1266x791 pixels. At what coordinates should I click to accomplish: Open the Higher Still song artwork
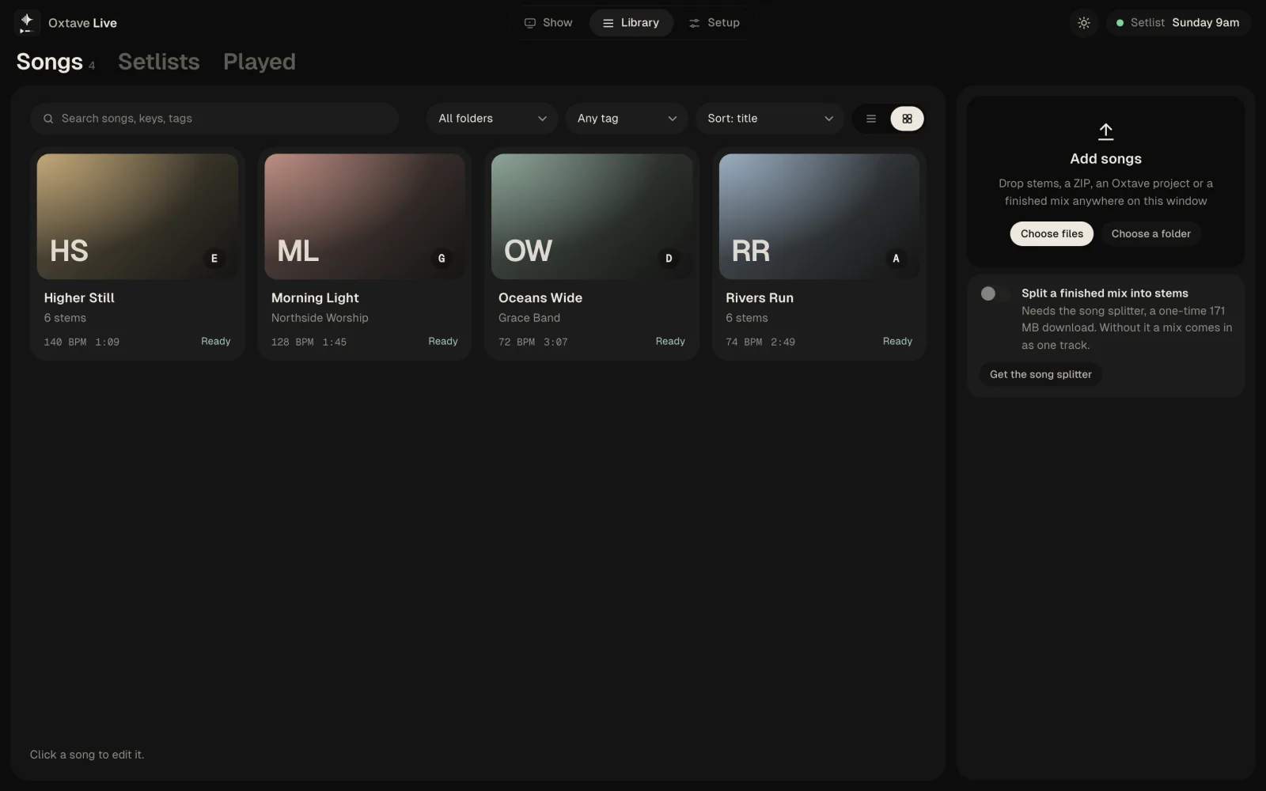(138, 216)
